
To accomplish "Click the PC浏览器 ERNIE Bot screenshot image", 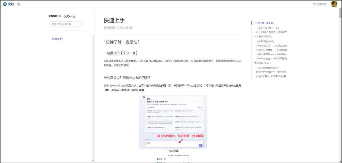I will (173, 121).
